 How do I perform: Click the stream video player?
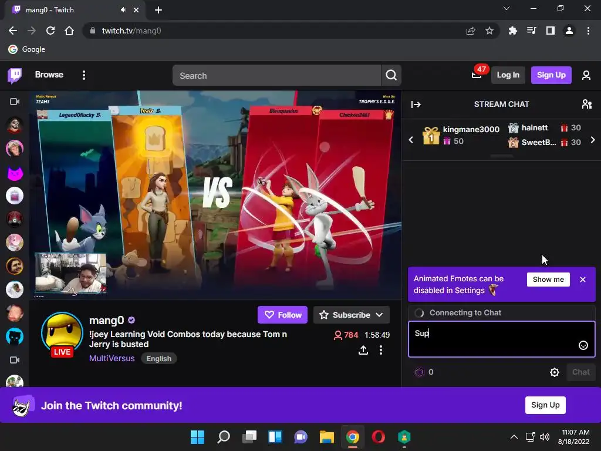click(x=215, y=195)
